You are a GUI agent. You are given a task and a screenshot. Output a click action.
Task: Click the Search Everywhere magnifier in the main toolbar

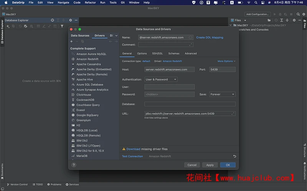pyautogui.click(x=298, y=14)
